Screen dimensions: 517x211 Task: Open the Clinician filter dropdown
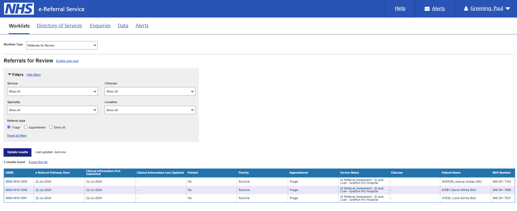pos(150,91)
